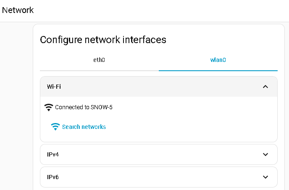The image size is (289, 190).
Task: Click the Wi-Fi connected status icon
Action: click(x=49, y=107)
